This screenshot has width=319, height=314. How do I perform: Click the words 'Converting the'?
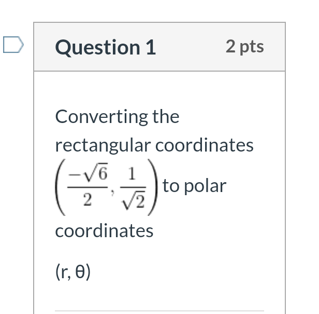click(117, 117)
